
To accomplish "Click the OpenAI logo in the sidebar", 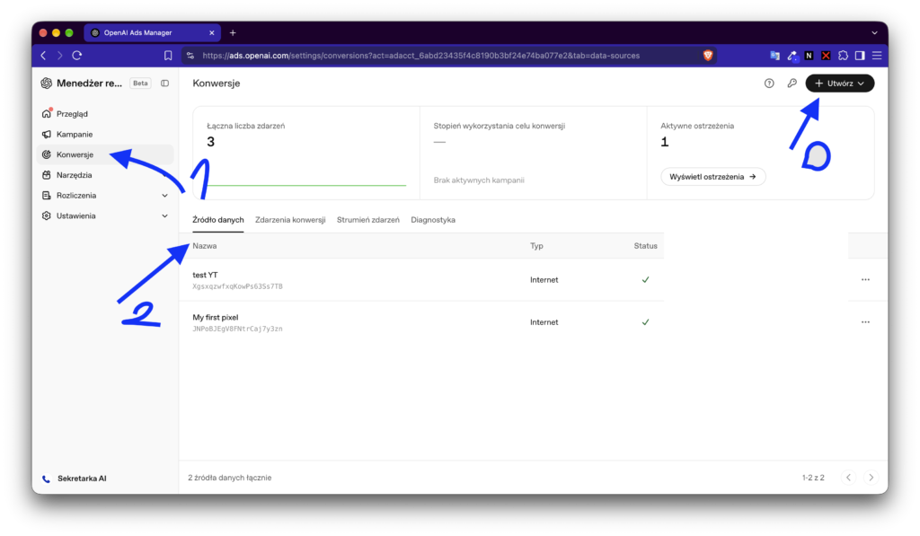I will [x=47, y=83].
